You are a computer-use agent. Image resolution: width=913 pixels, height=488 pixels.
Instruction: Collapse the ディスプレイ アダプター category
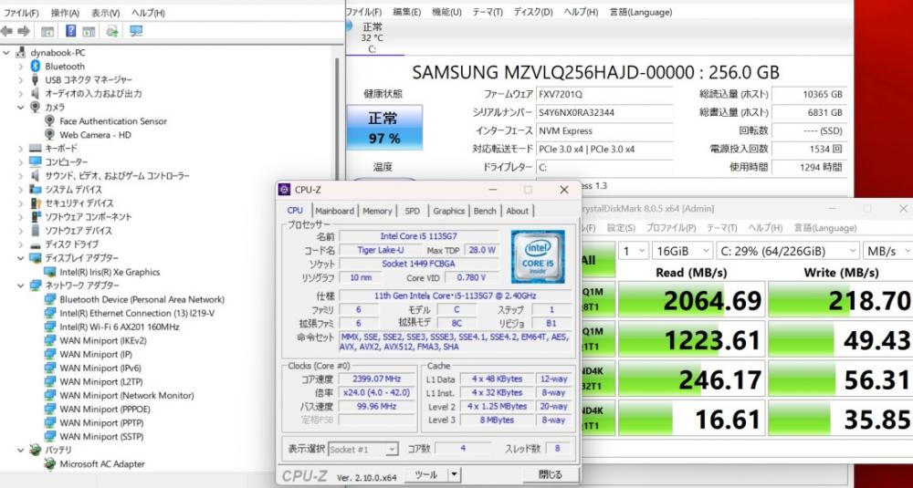(21, 257)
